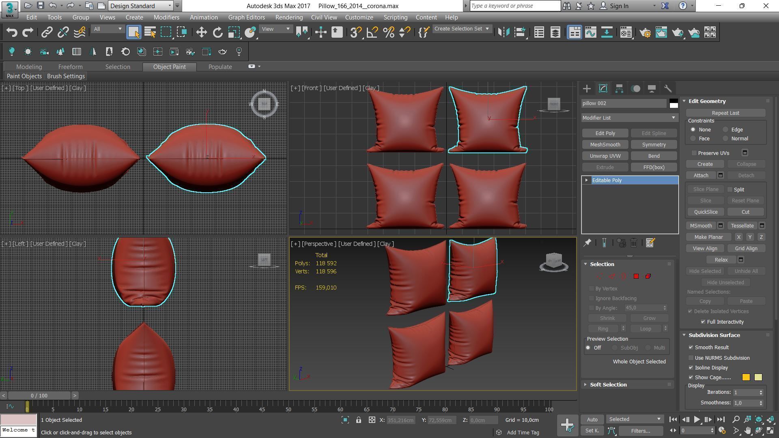
Task: Click the Attach button
Action: point(701,176)
